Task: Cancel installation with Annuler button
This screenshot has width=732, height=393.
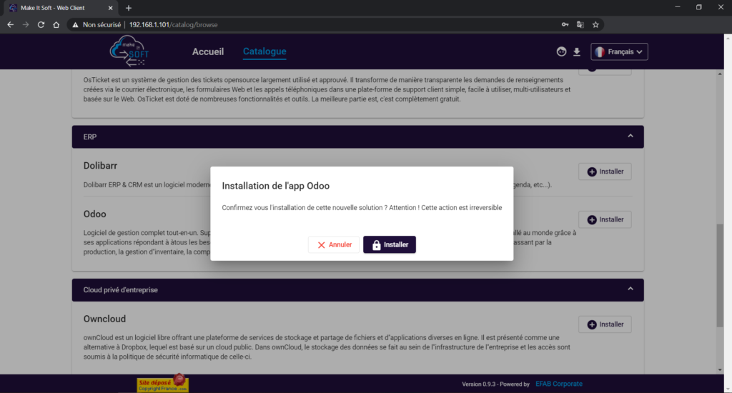Action: (x=334, y=244)
